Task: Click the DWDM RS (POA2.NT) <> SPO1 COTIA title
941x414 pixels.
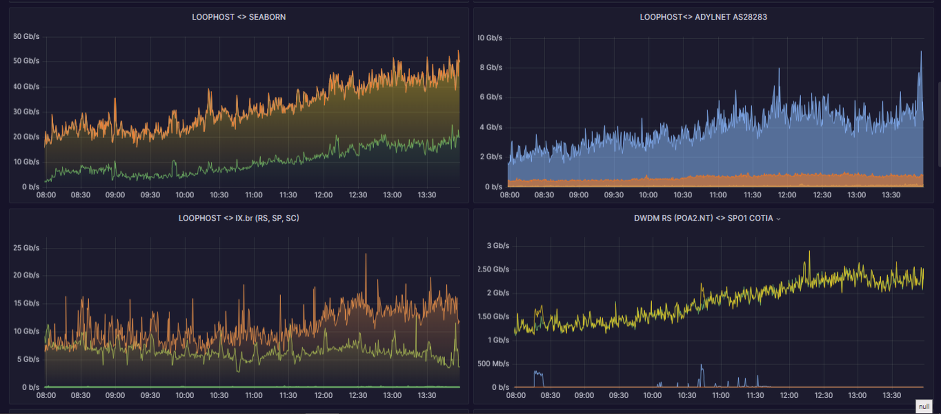Action: (x=703, y=218)
